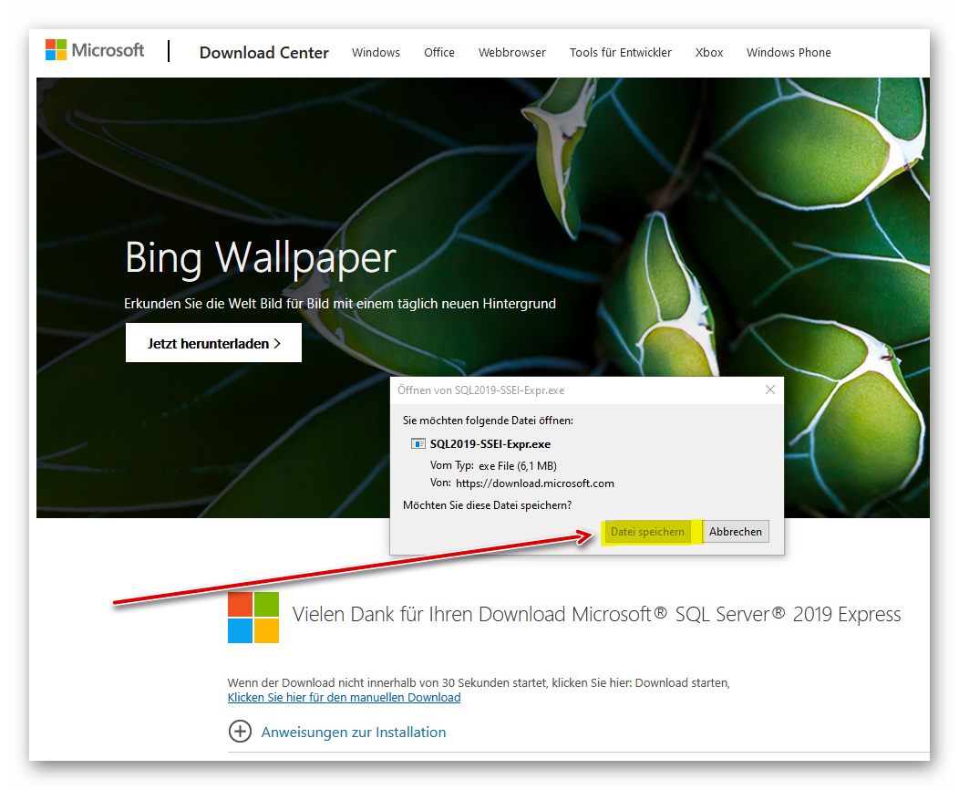Open the Download Center home link
The height and width of the screenshot is (790, 959).
point(263,53)
